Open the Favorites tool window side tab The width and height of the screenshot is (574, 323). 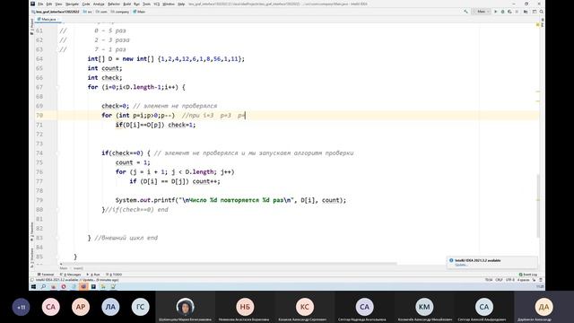click(x=32, y=231)
